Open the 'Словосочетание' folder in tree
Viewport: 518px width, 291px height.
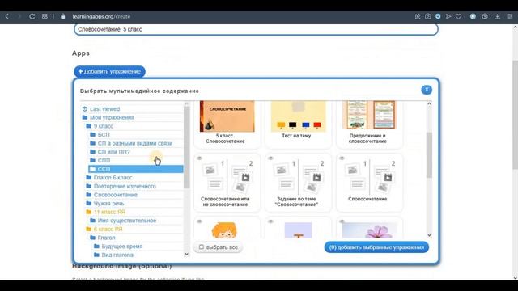click(x=115, y=195)
